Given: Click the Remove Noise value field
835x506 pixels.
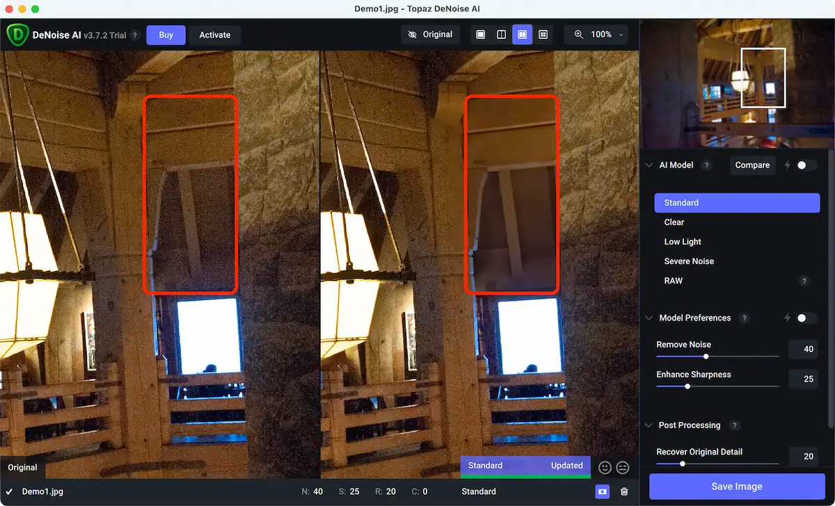Looking at the screenshot, I should (803, 350).
